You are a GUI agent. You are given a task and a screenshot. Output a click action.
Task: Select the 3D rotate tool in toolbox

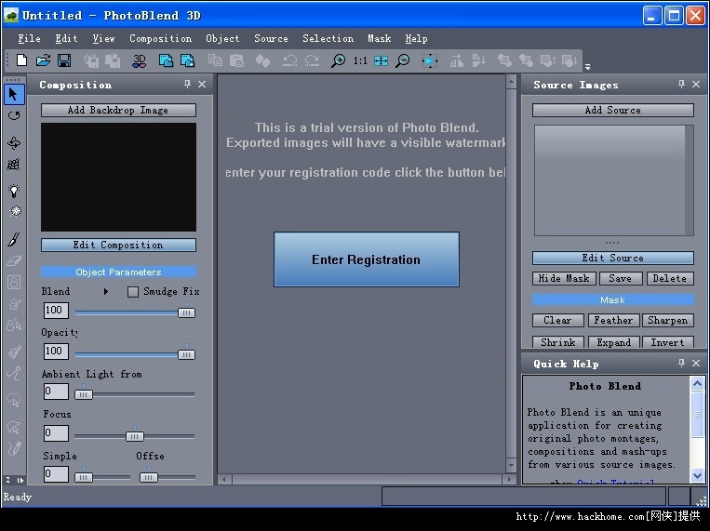14,143
